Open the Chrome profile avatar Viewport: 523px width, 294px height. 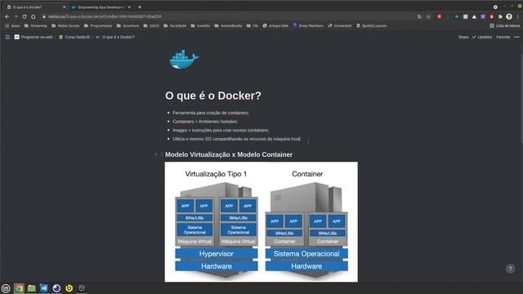click(x=509, y=16)
